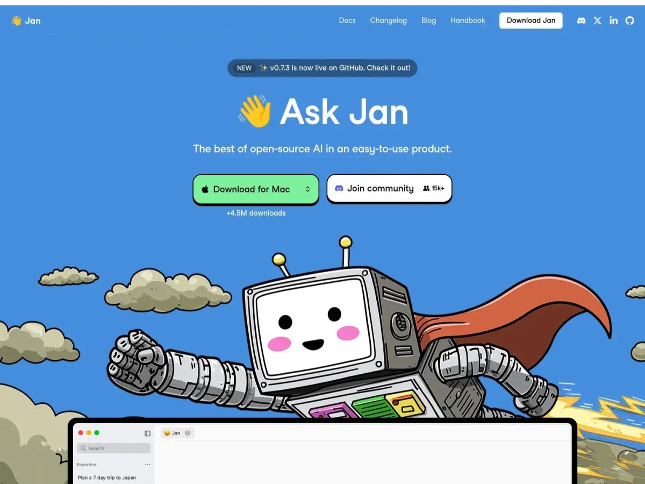Open the Favorites ellipsis menu
Viewport: 645px width, 484px height.
pyautogui.click(x=148, y=465)
